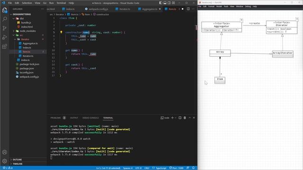Collapse the dist folder

click(x=22, y=18)
